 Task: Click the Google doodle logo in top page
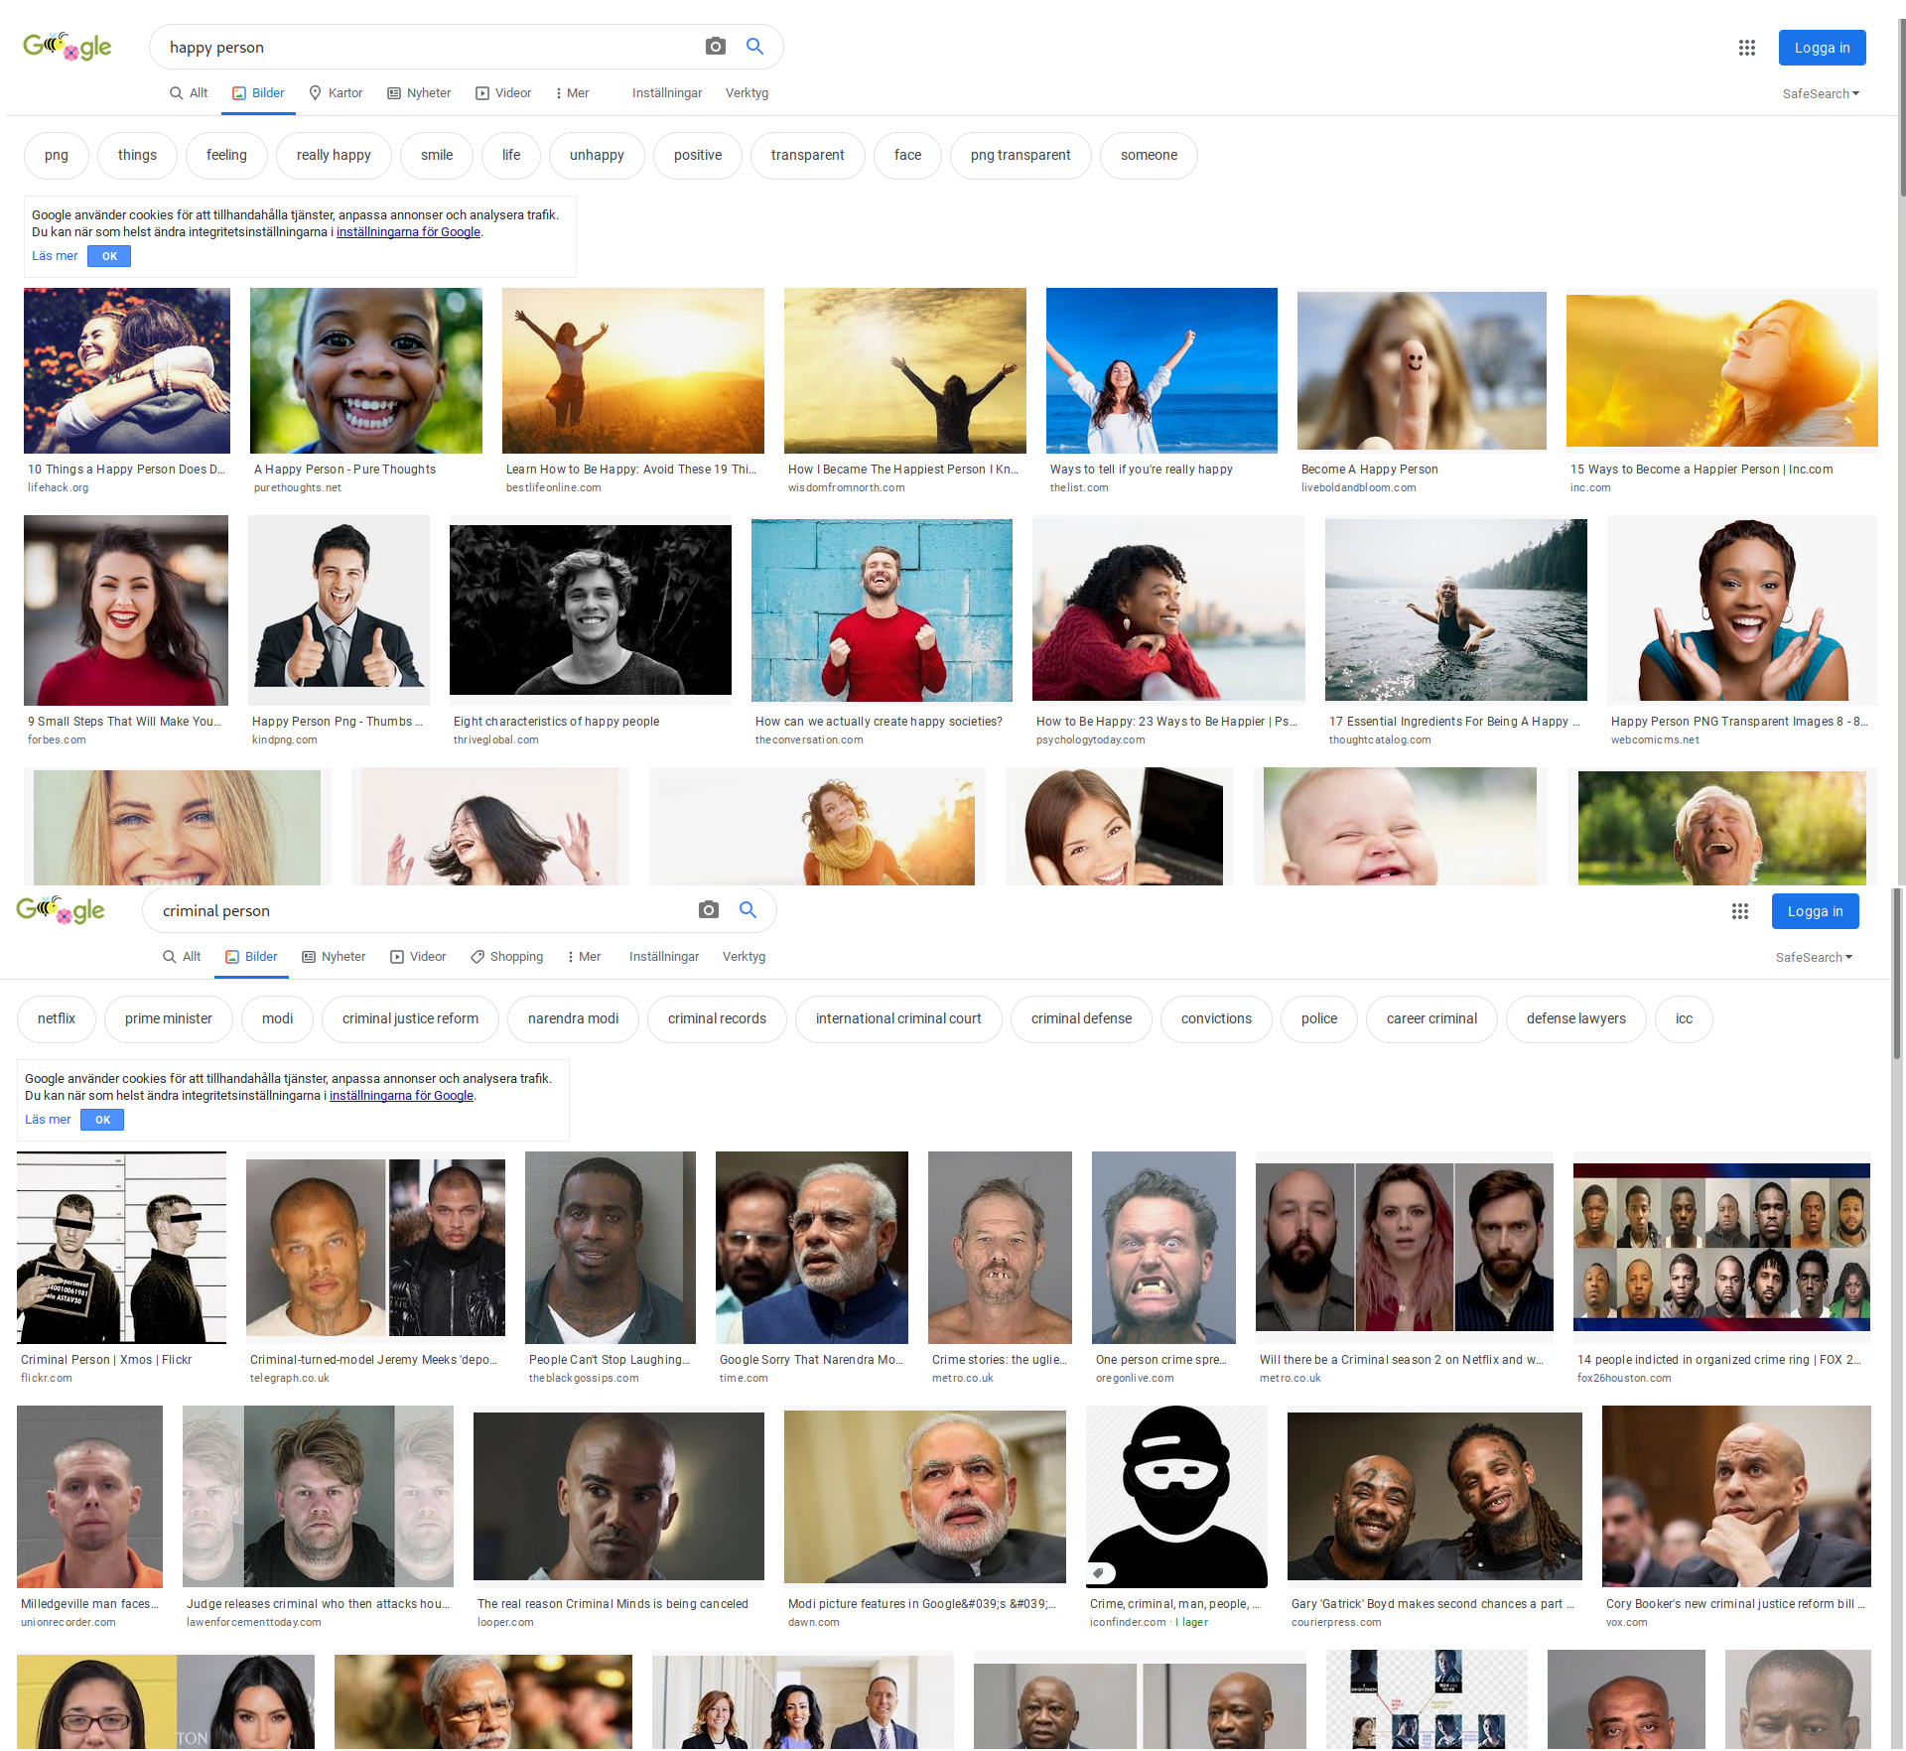click(68, 47)
